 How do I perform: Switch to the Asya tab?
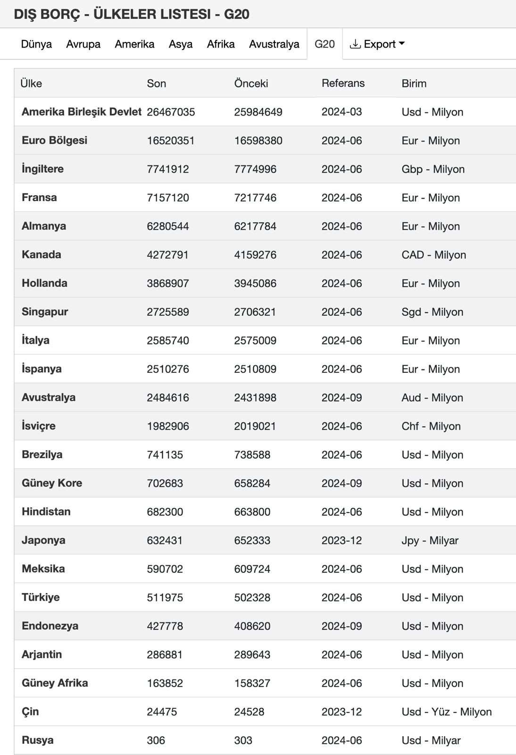coord(181,44)
